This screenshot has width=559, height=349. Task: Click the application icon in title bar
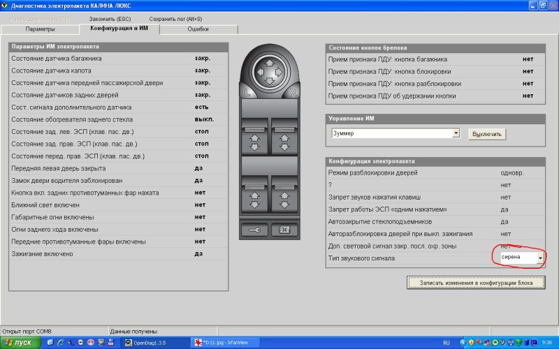click(4, 5)
